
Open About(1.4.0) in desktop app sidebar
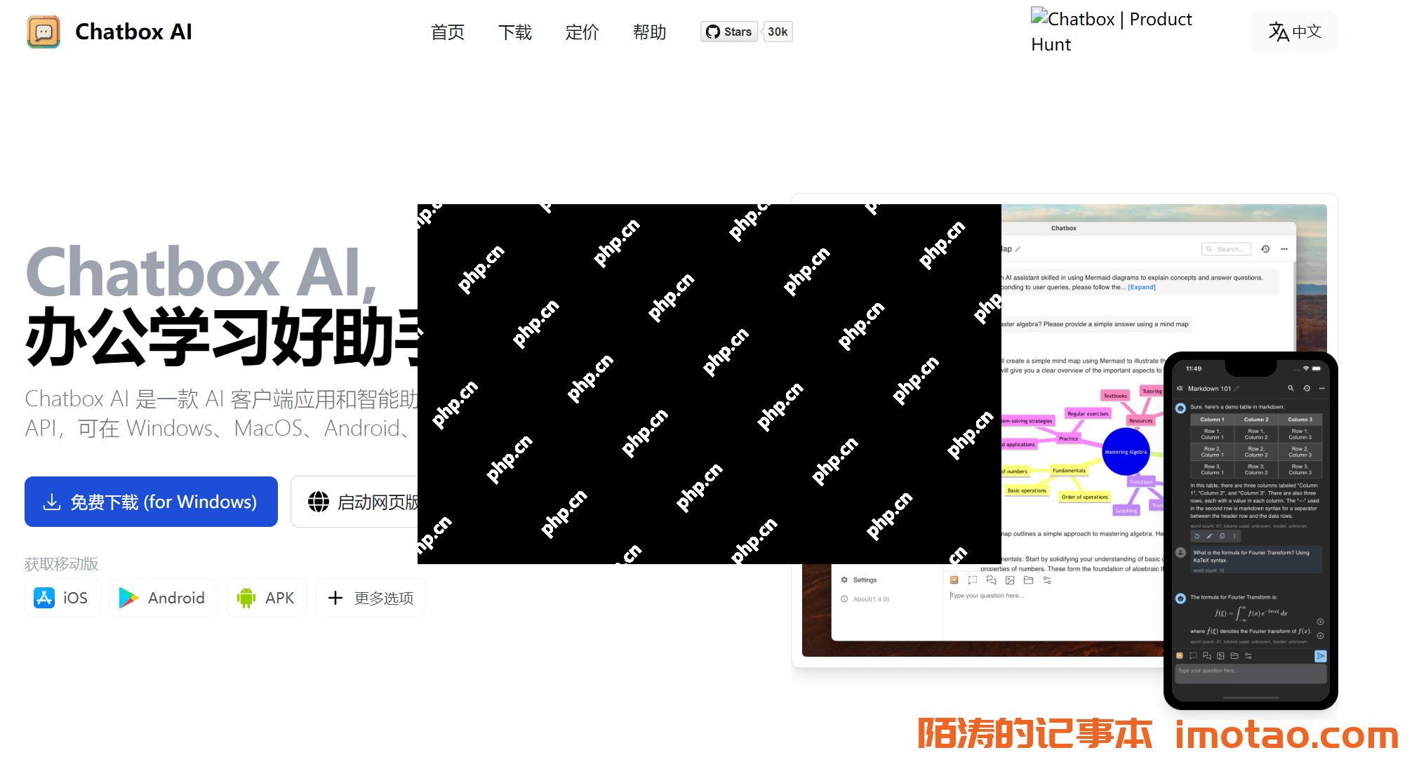(865, 599)
